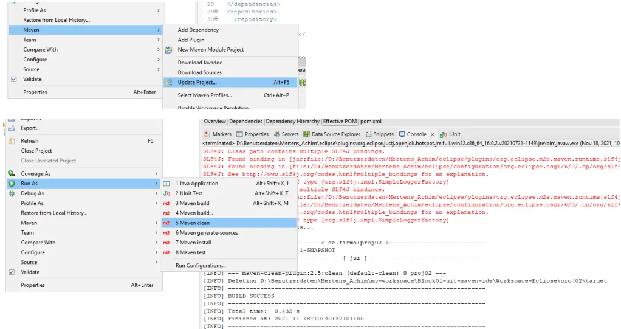Image resolution: width=621 pixels, height=329 pixels.
Task: Switch to pom.xml source tab
Action: (371, 121)
